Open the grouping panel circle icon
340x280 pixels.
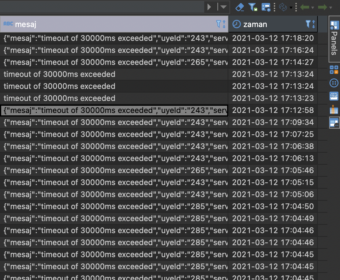(x=334, y=83)
